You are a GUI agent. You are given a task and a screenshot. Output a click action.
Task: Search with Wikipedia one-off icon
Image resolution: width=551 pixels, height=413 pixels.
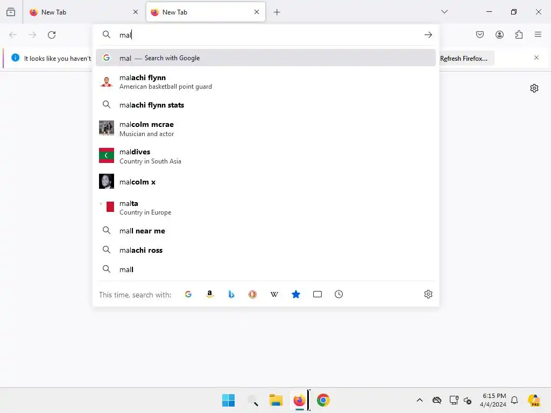pos(274,294)
